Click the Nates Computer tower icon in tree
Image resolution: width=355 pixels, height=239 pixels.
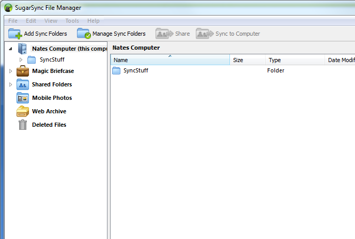[x=22, y=49]
